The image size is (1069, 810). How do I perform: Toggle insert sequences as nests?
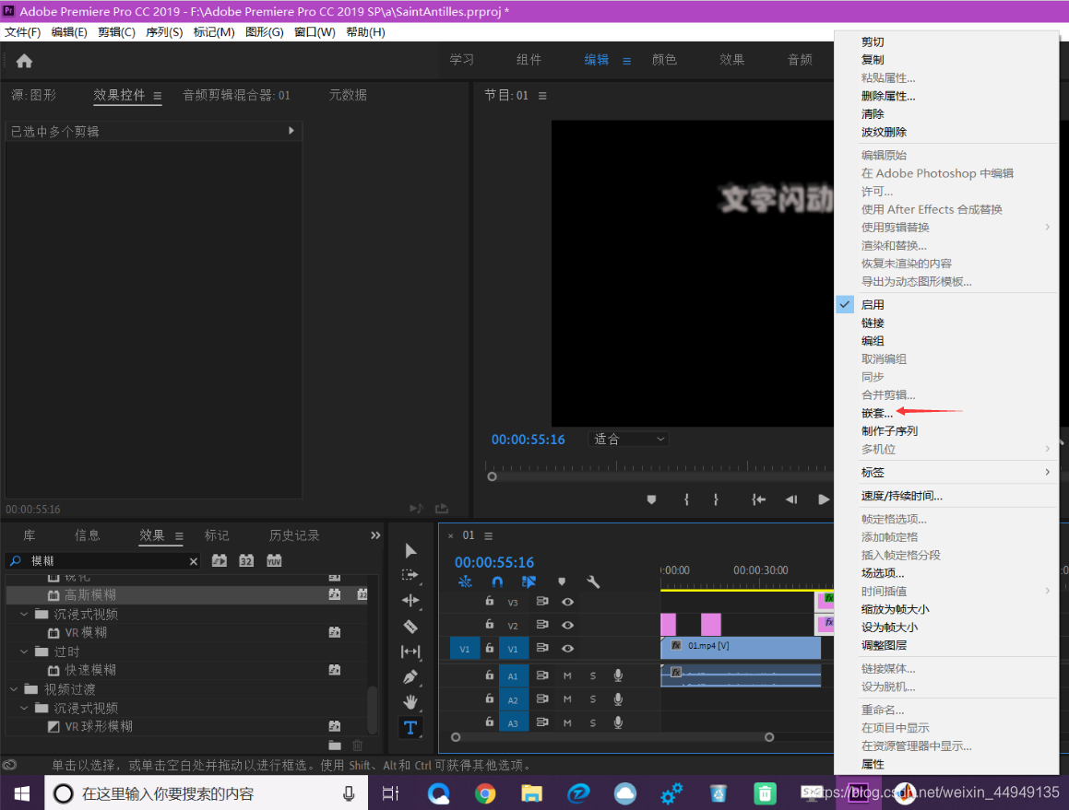(465, 581)
